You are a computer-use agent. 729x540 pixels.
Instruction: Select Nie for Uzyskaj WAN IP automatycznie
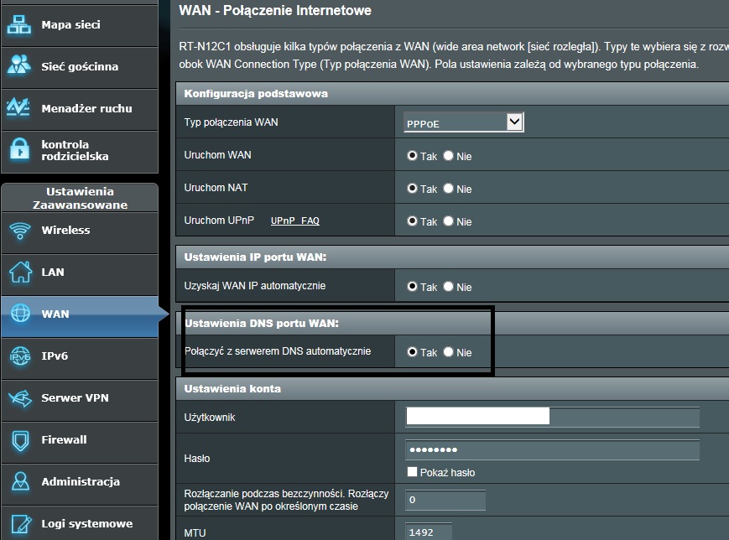pos(448,286)
